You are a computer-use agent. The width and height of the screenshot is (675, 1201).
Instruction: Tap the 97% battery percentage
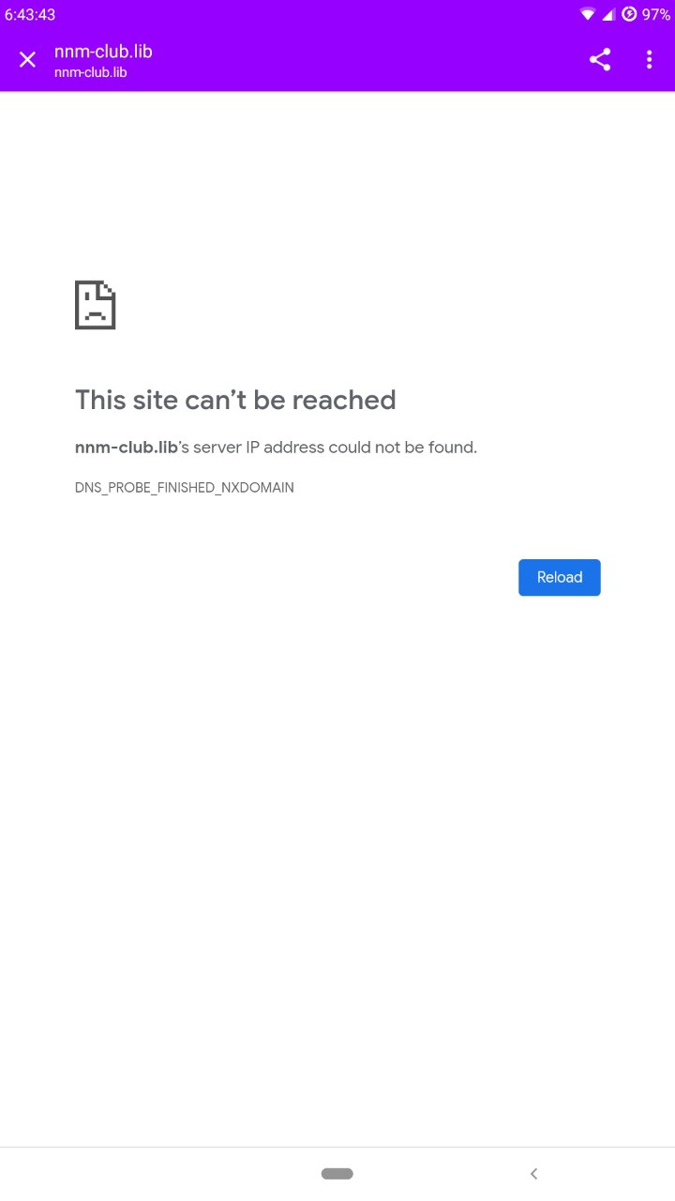(656, 14)
